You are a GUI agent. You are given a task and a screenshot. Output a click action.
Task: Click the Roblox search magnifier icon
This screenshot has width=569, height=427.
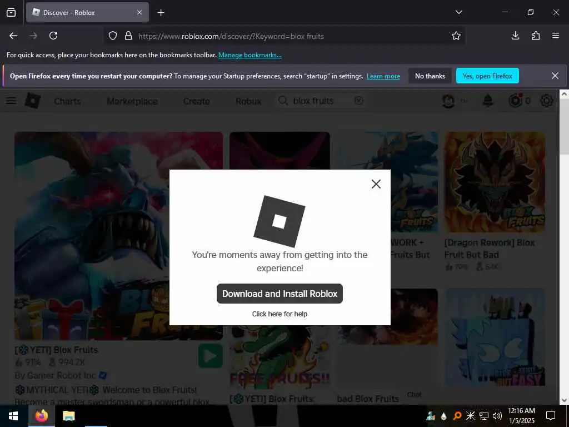[x=283, y=101]
